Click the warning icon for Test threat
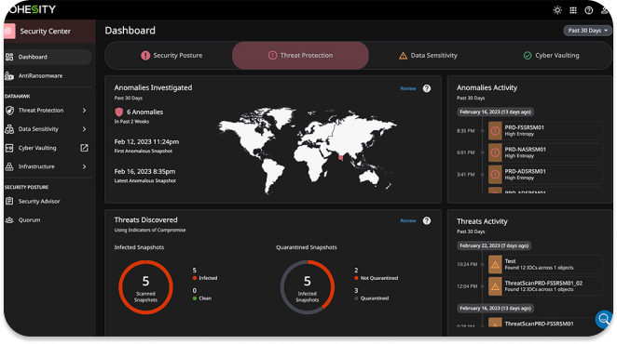Image resolution: width=617 pixels, height=344 pixels. coord(495,264)
